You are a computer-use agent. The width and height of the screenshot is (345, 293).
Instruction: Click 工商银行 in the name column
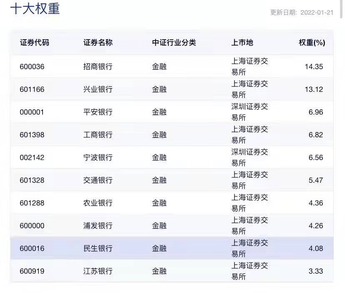pos(98,135)
